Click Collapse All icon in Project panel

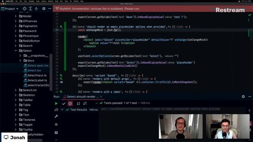click(36, 9)
